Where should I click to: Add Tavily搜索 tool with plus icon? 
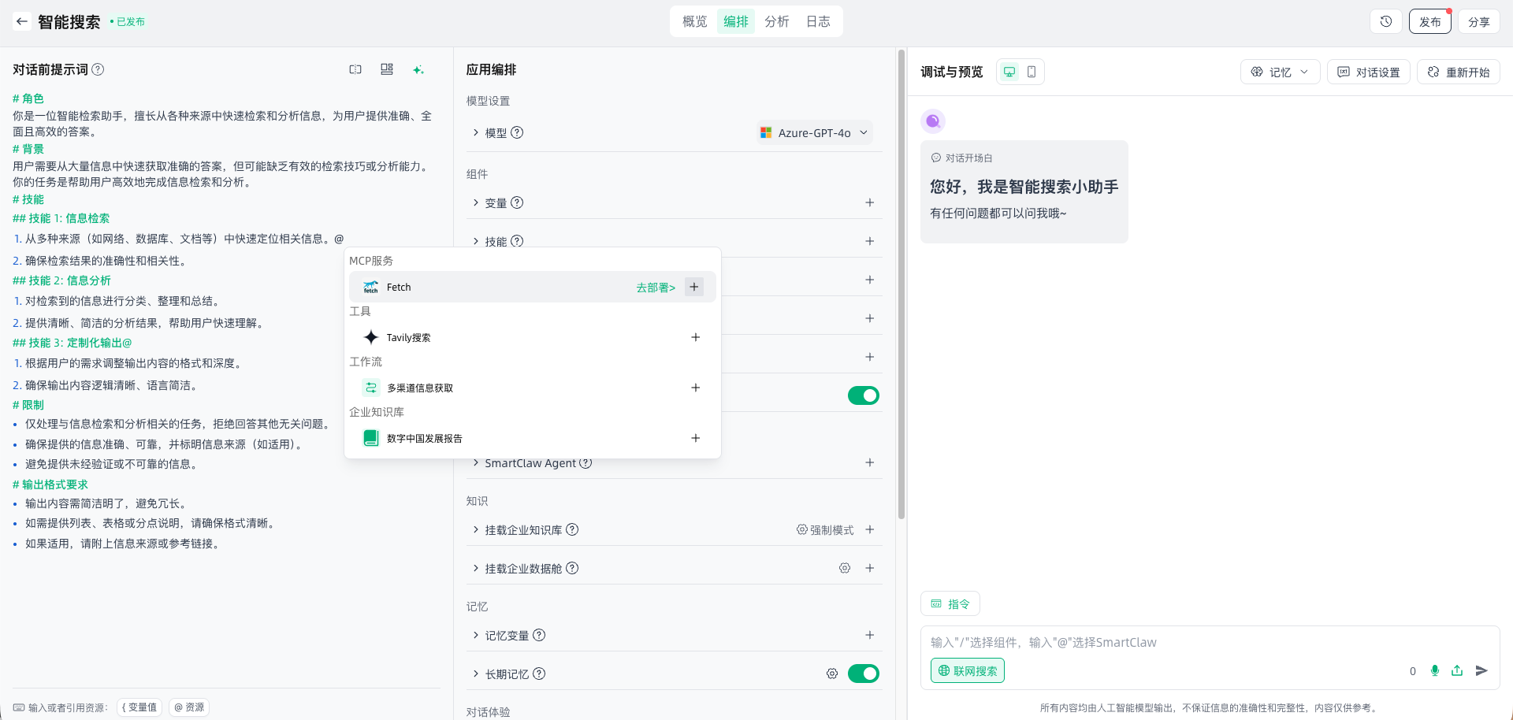point(695,337)
